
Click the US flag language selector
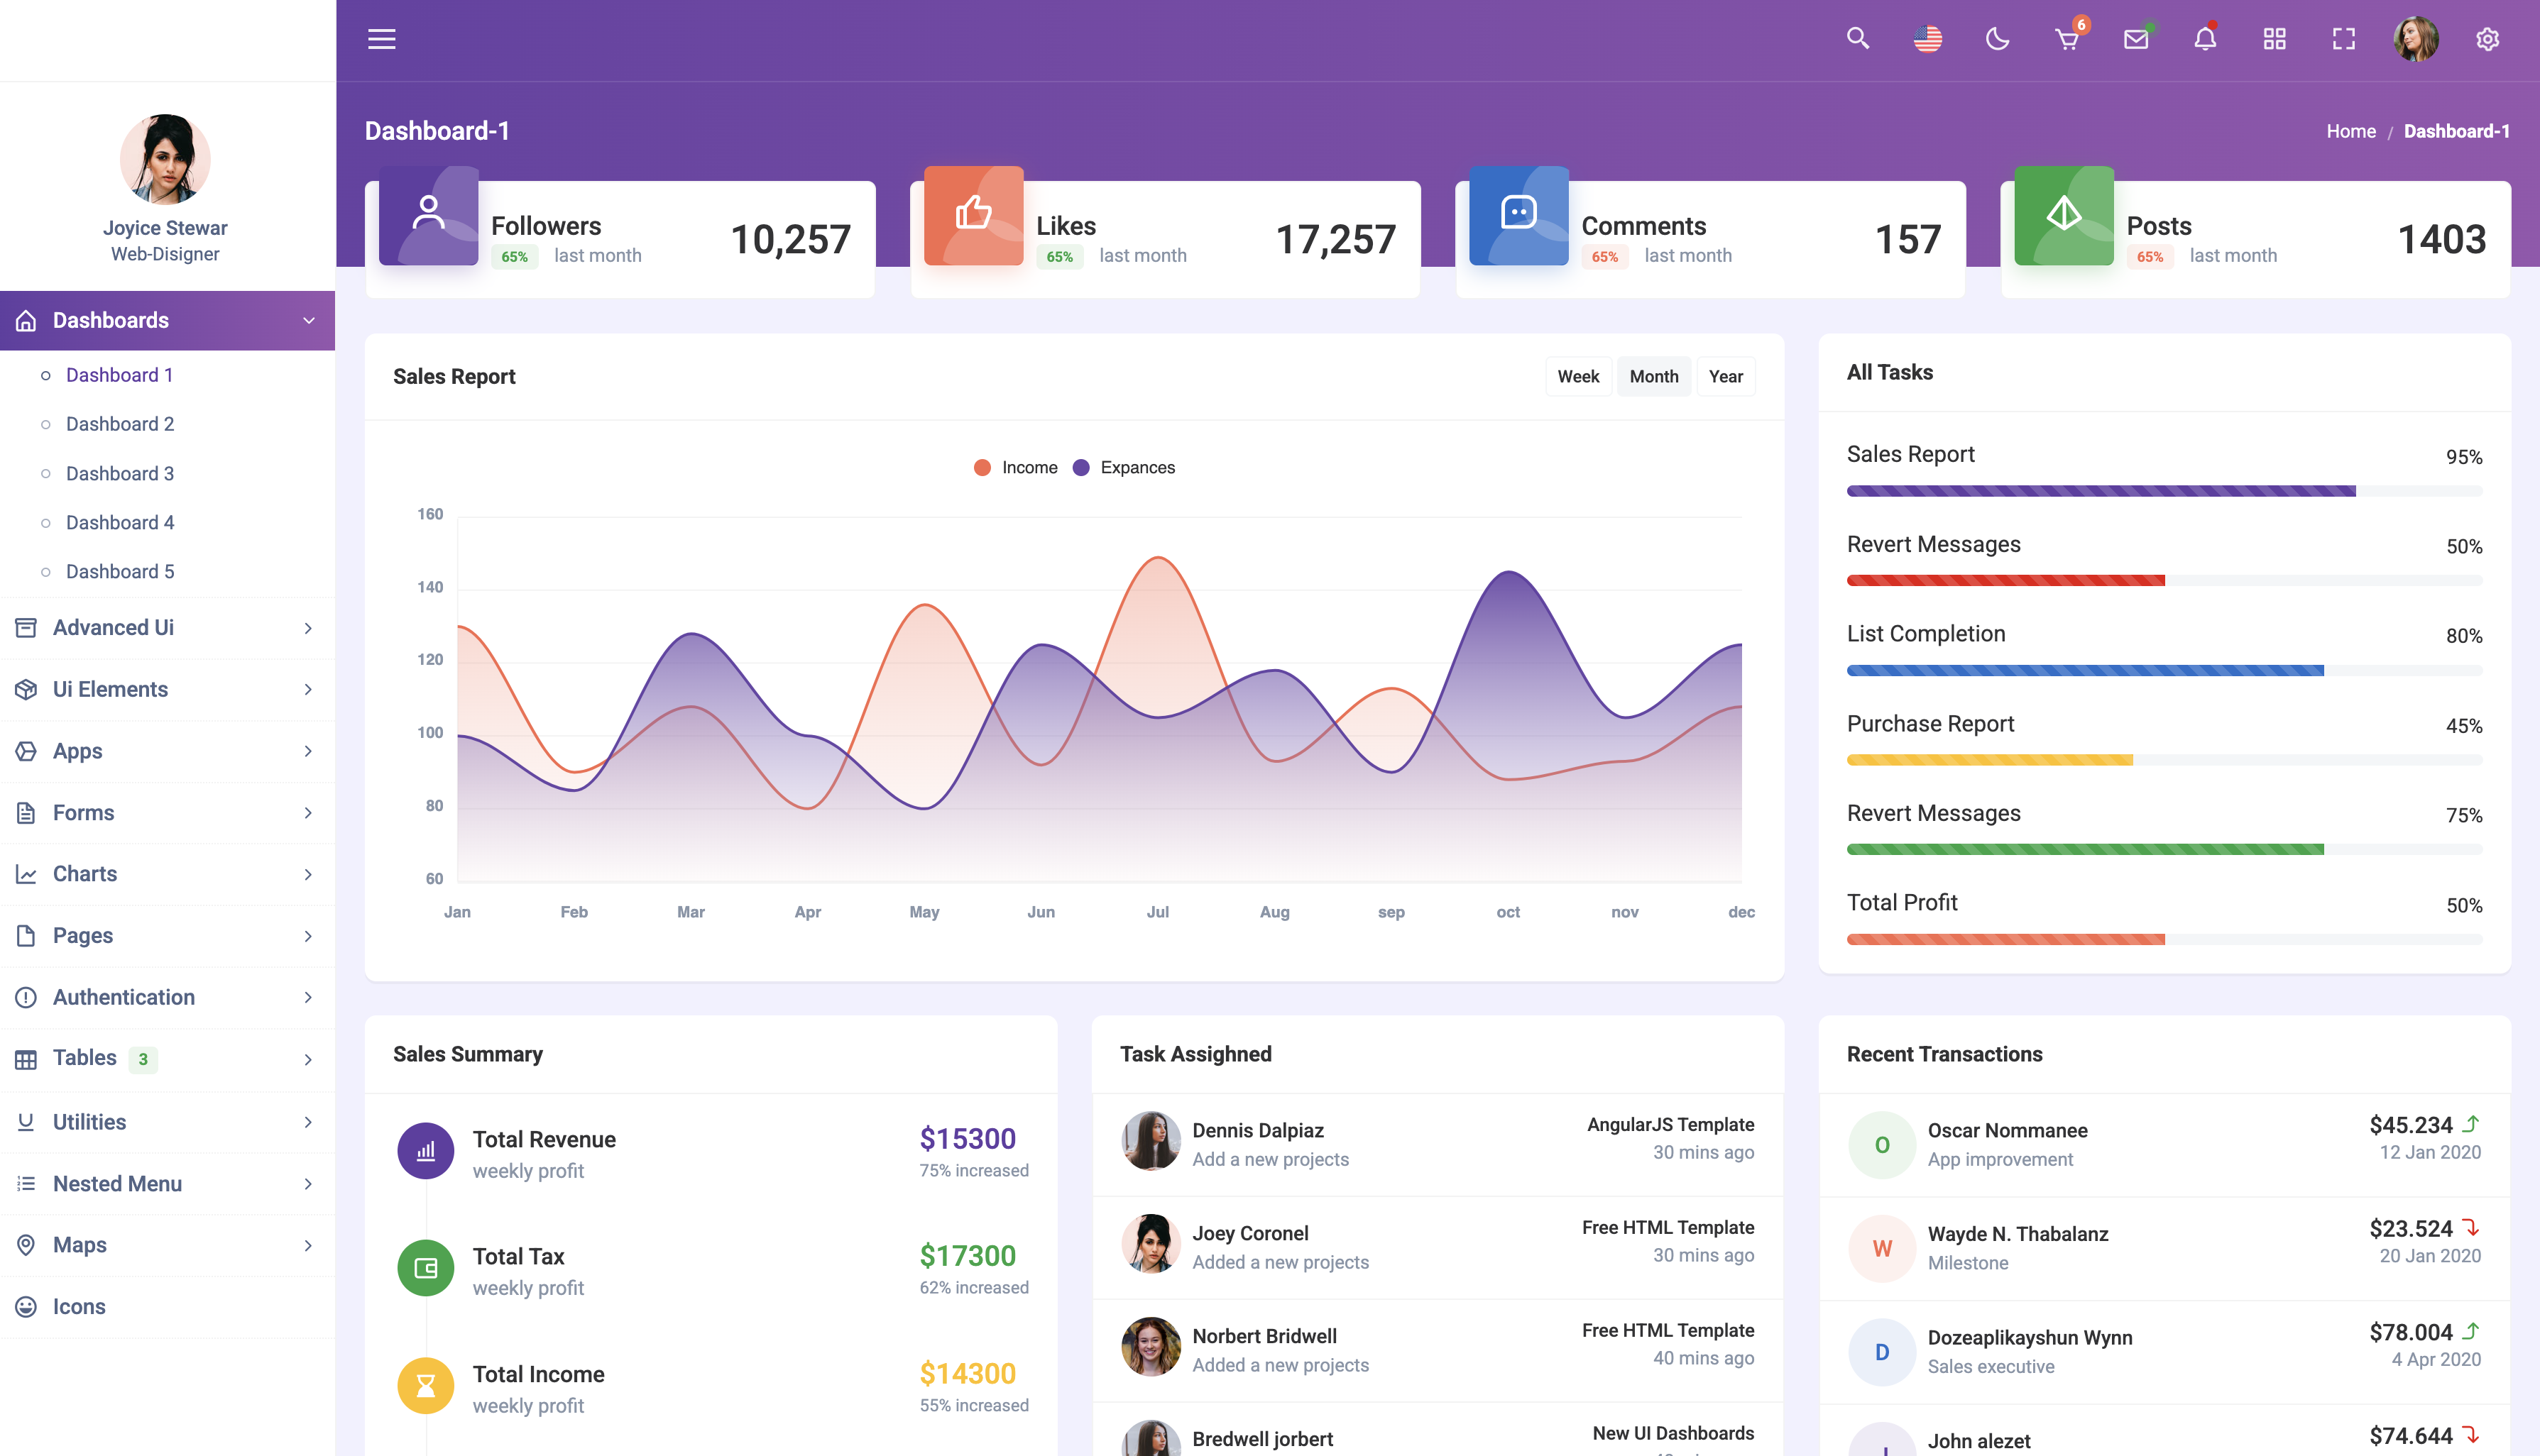tap(1928, 39)
